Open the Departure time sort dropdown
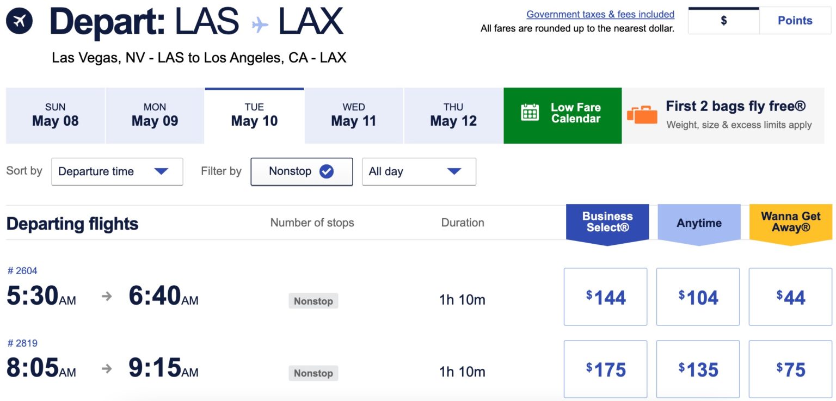The image size is (836, 401). click(117, 171)
